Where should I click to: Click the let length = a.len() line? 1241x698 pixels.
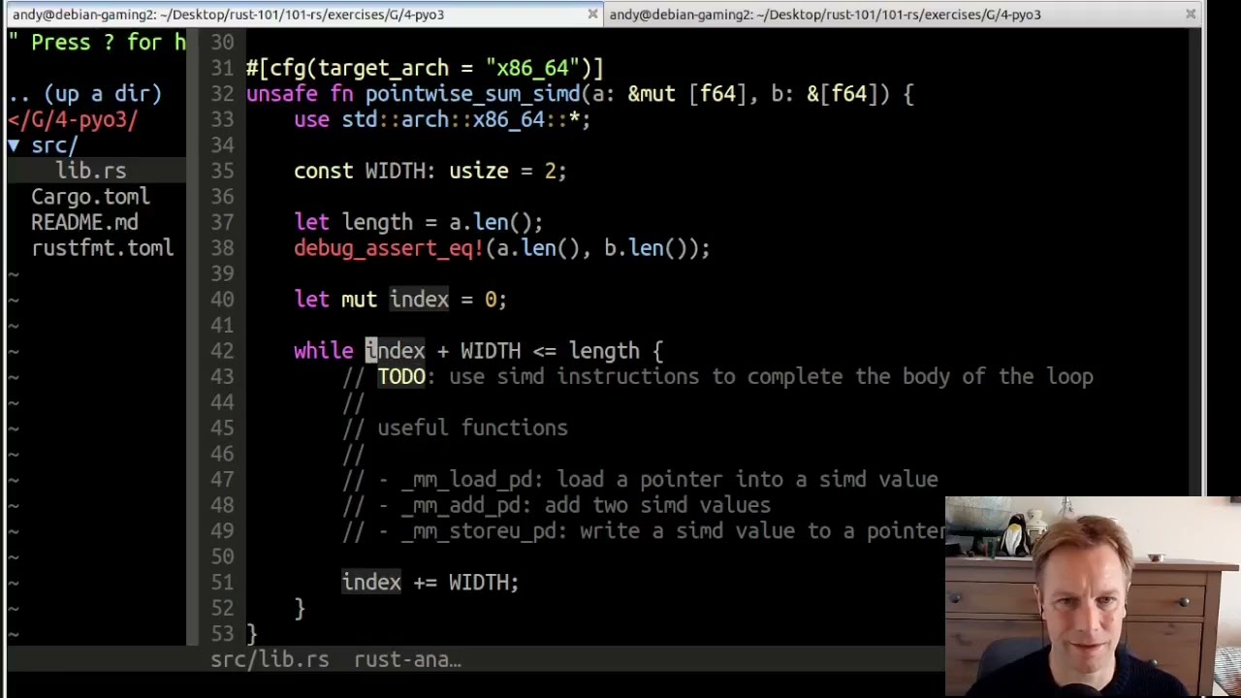coord(419,222)
